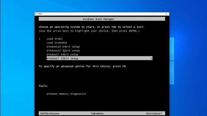The width and height of the screenshot is (207, 116).
Task: Minimize the QEMU window
Action: (154, 14)
